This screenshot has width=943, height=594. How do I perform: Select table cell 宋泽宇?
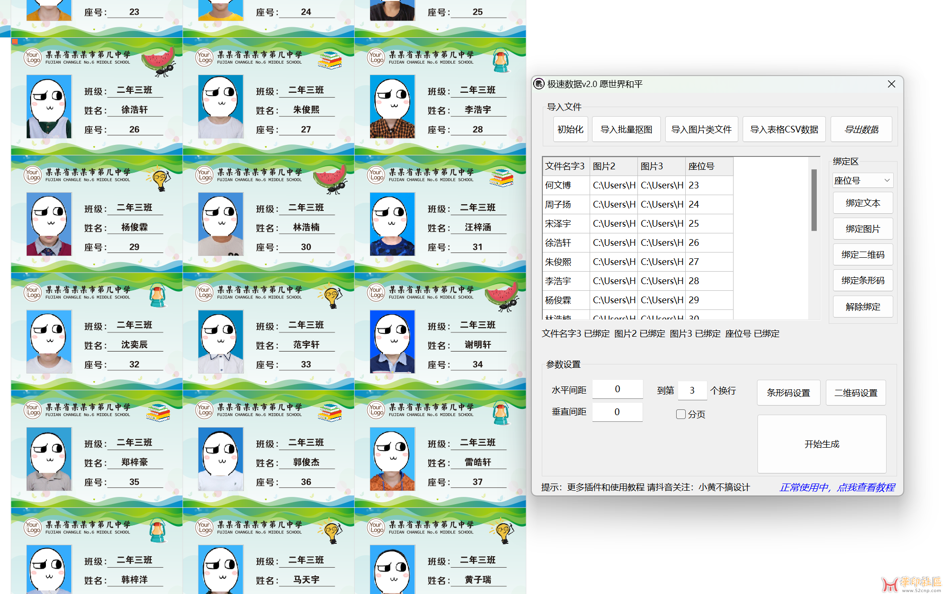click(566, 223)
